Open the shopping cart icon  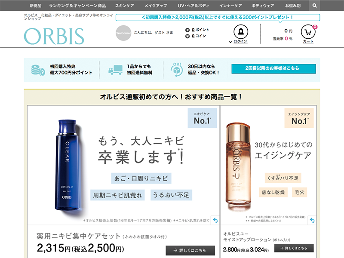click(x=308, y=32)
